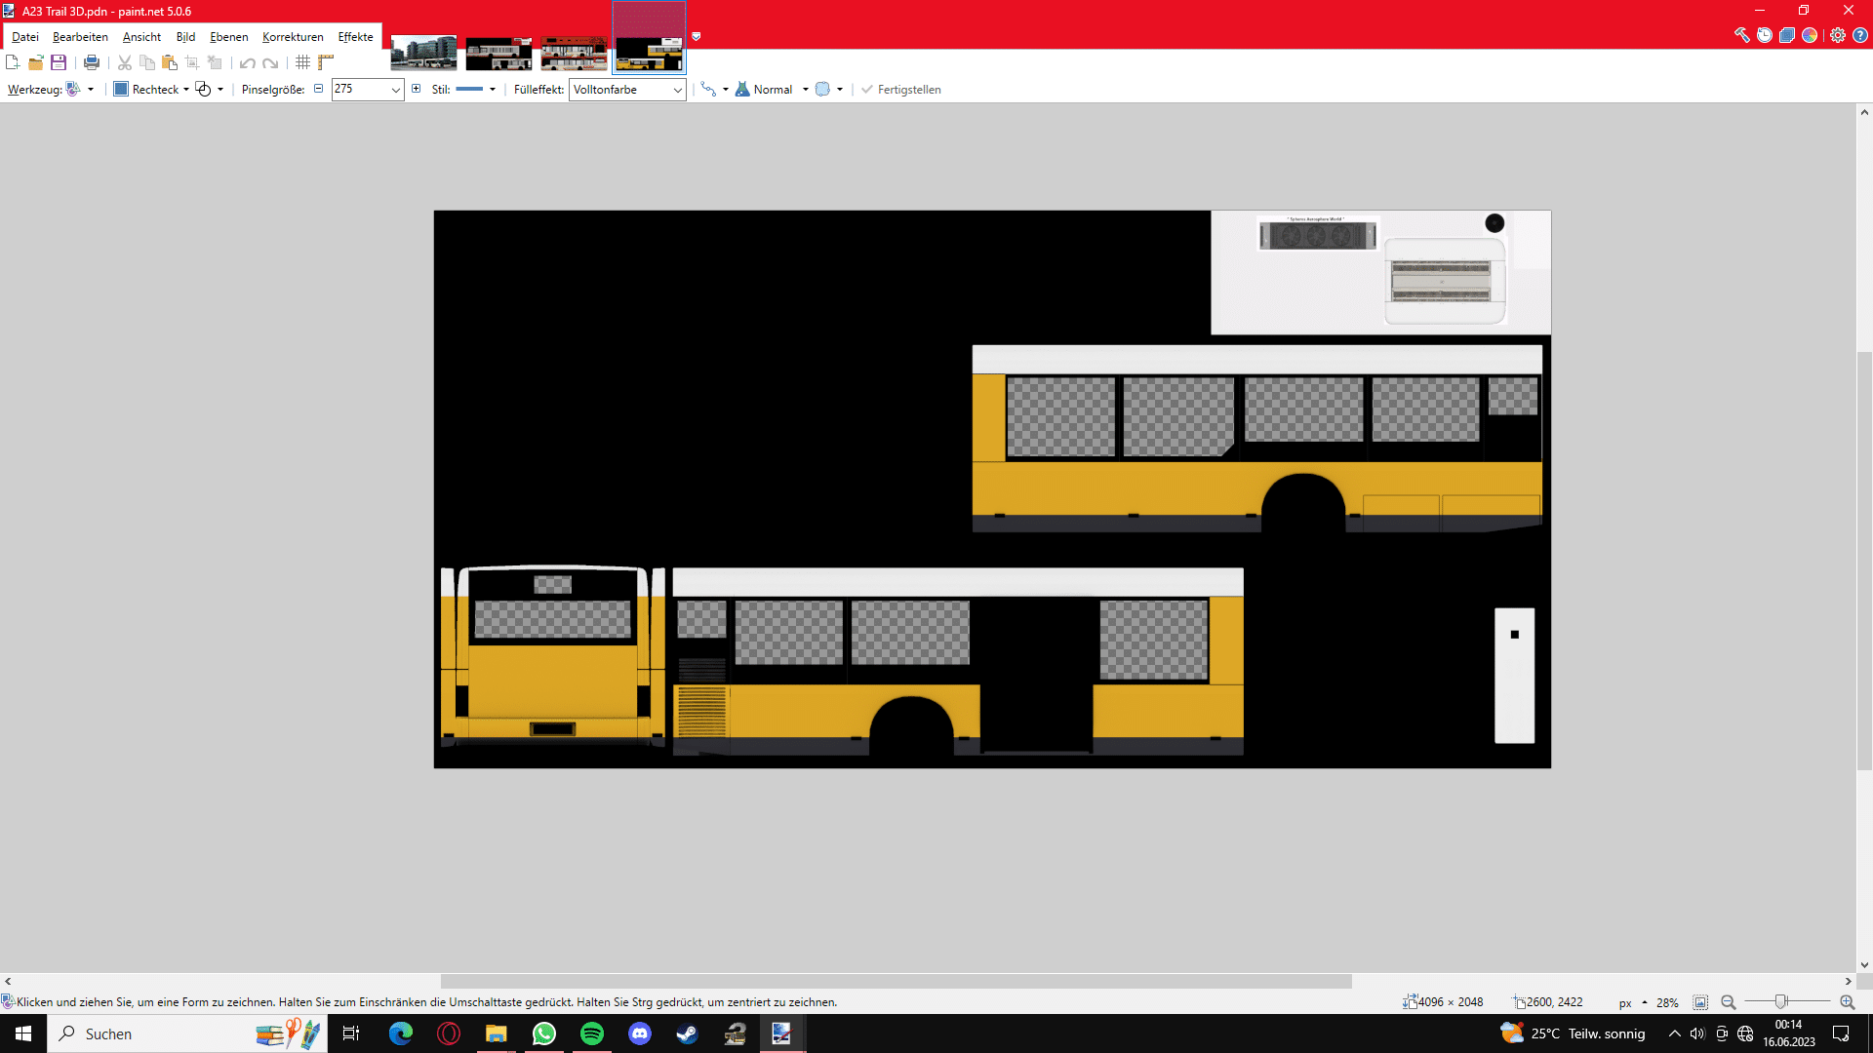Toggle the pixel grid icon
The width and height of the screenshot is (1873, 1053).
(x=303, y=62)
